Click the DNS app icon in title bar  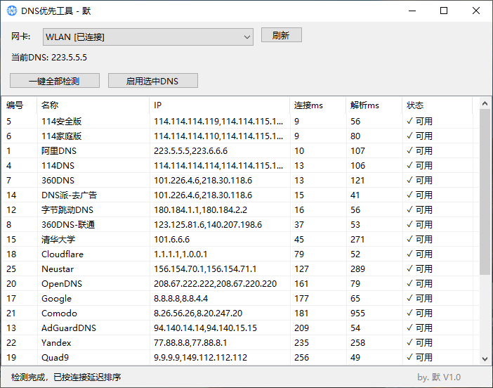pyautogui.click(x=12, y=11)
